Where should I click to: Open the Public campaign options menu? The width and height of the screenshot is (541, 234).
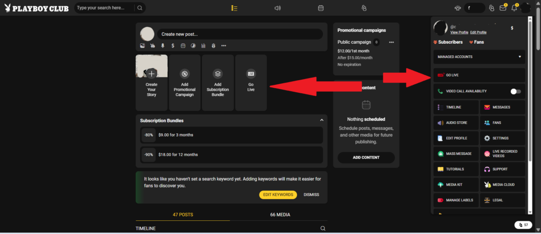tap(391, 42)
